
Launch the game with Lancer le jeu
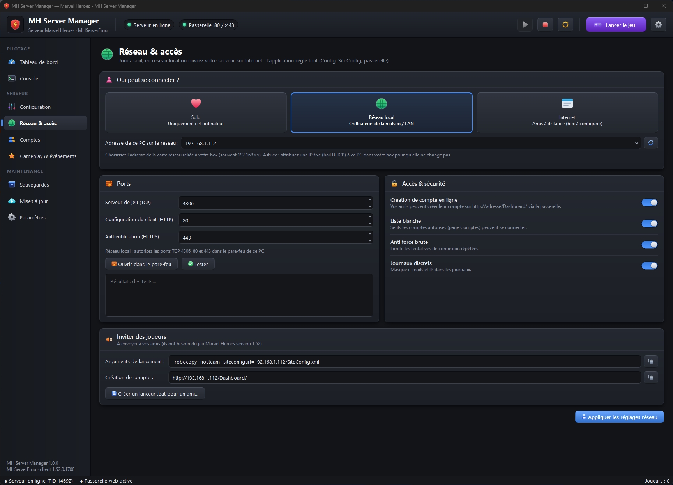click(x=616, y=25)
